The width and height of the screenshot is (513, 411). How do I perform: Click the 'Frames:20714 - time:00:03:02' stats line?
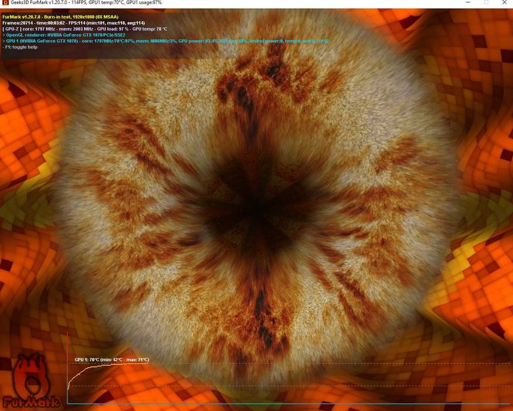[74, 23]
